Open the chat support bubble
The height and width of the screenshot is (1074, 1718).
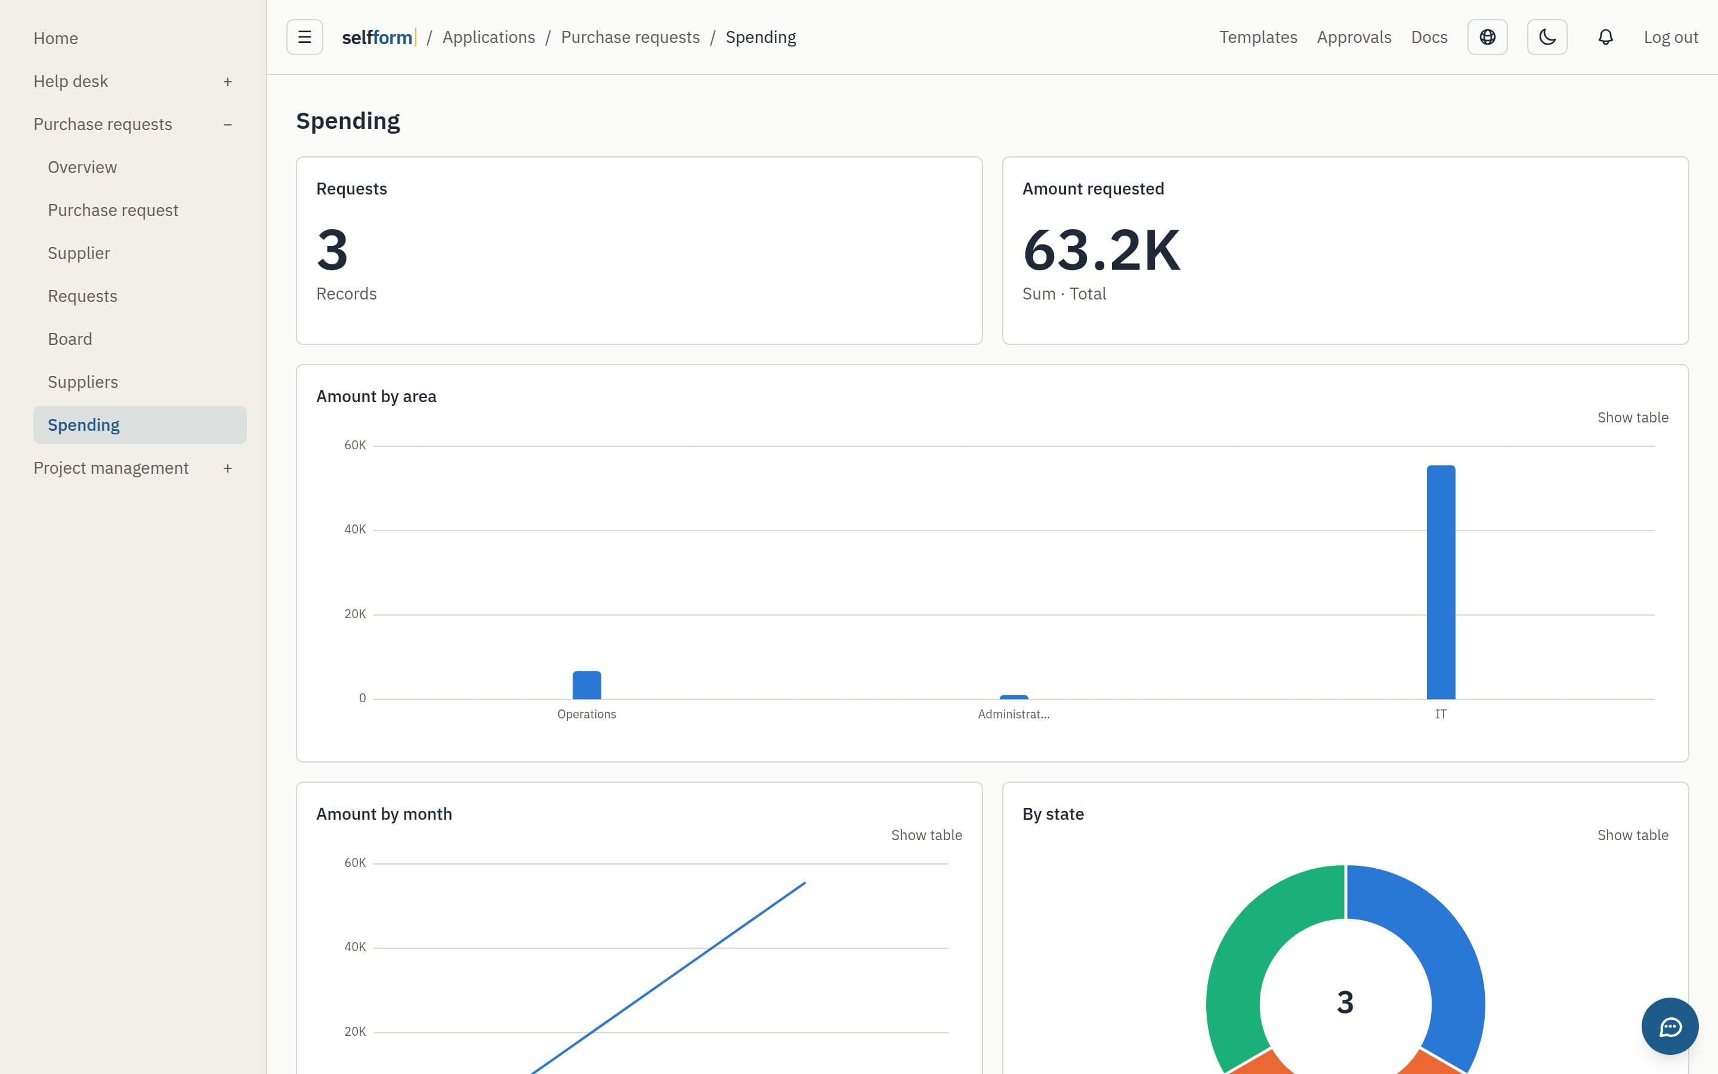click(1670, 1026)
